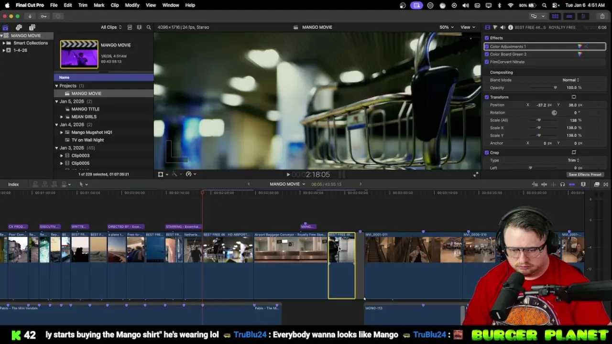Click the Share export icon
Screen dimensions: 612x344
[602, 16]
